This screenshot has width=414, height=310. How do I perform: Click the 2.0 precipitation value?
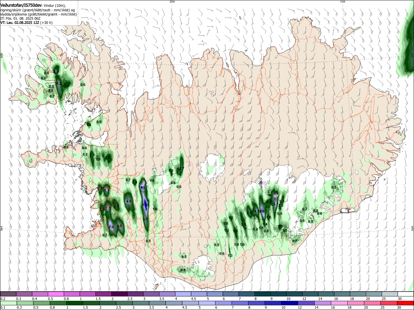click(x=244, y=224)
